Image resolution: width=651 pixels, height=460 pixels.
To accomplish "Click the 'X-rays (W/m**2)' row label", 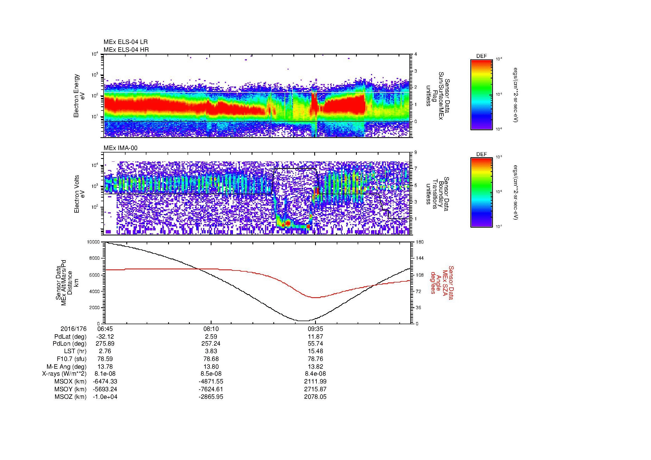I will pyautogui.click(x=64, y=374).
